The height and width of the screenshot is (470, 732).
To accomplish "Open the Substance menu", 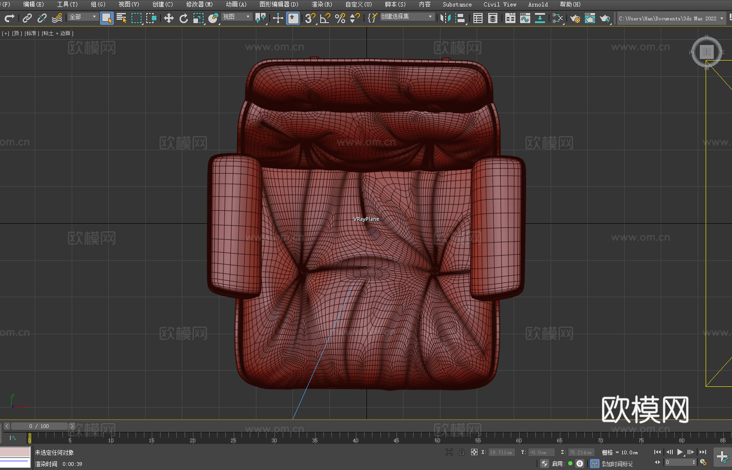I will [457, 4].
